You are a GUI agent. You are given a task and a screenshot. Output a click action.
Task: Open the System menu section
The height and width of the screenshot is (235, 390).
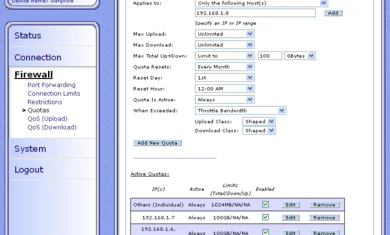point(30,148)
